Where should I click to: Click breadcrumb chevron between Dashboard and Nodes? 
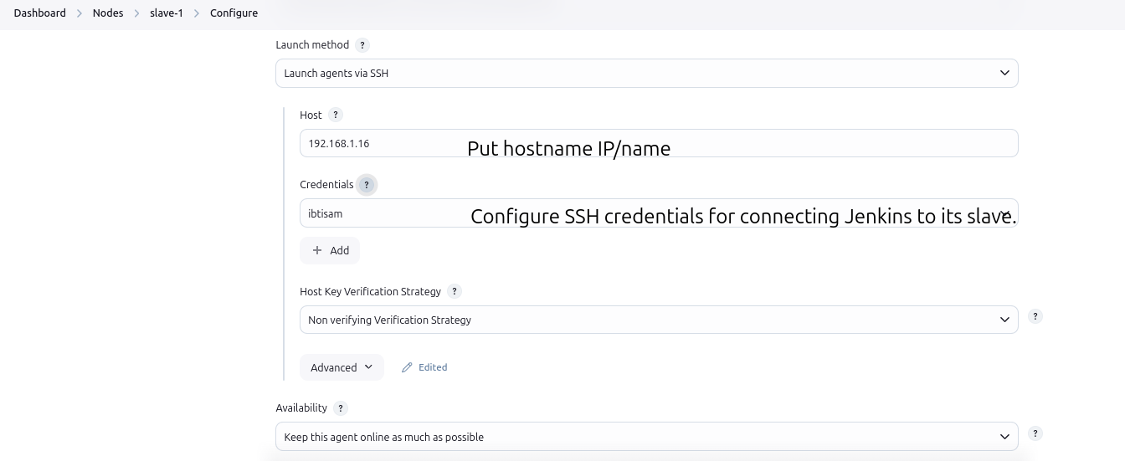pos(80,13)
